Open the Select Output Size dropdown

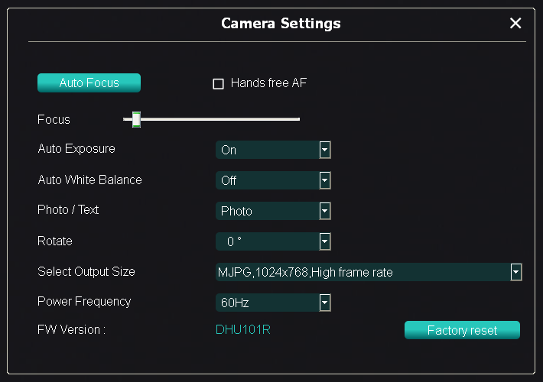point(369,272)
